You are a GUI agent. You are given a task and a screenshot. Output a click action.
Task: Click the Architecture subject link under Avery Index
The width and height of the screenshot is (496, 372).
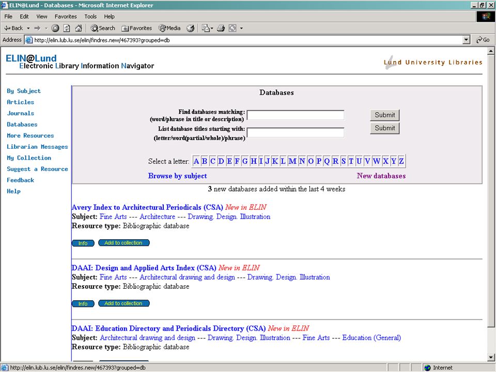tap(157, 216)
